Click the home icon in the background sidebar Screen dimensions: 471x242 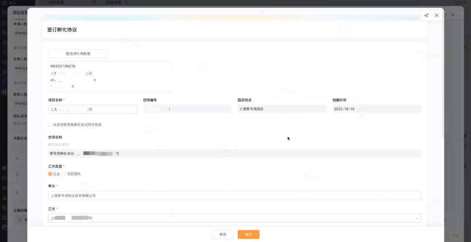pyautogui.click(x=4, y=3)
